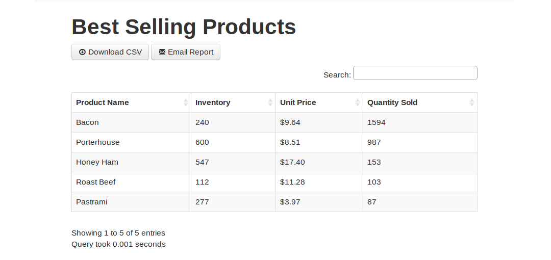551x260 pixels.
Task: Click the download icon on Download CSV
Action: (x=82, y=52)
